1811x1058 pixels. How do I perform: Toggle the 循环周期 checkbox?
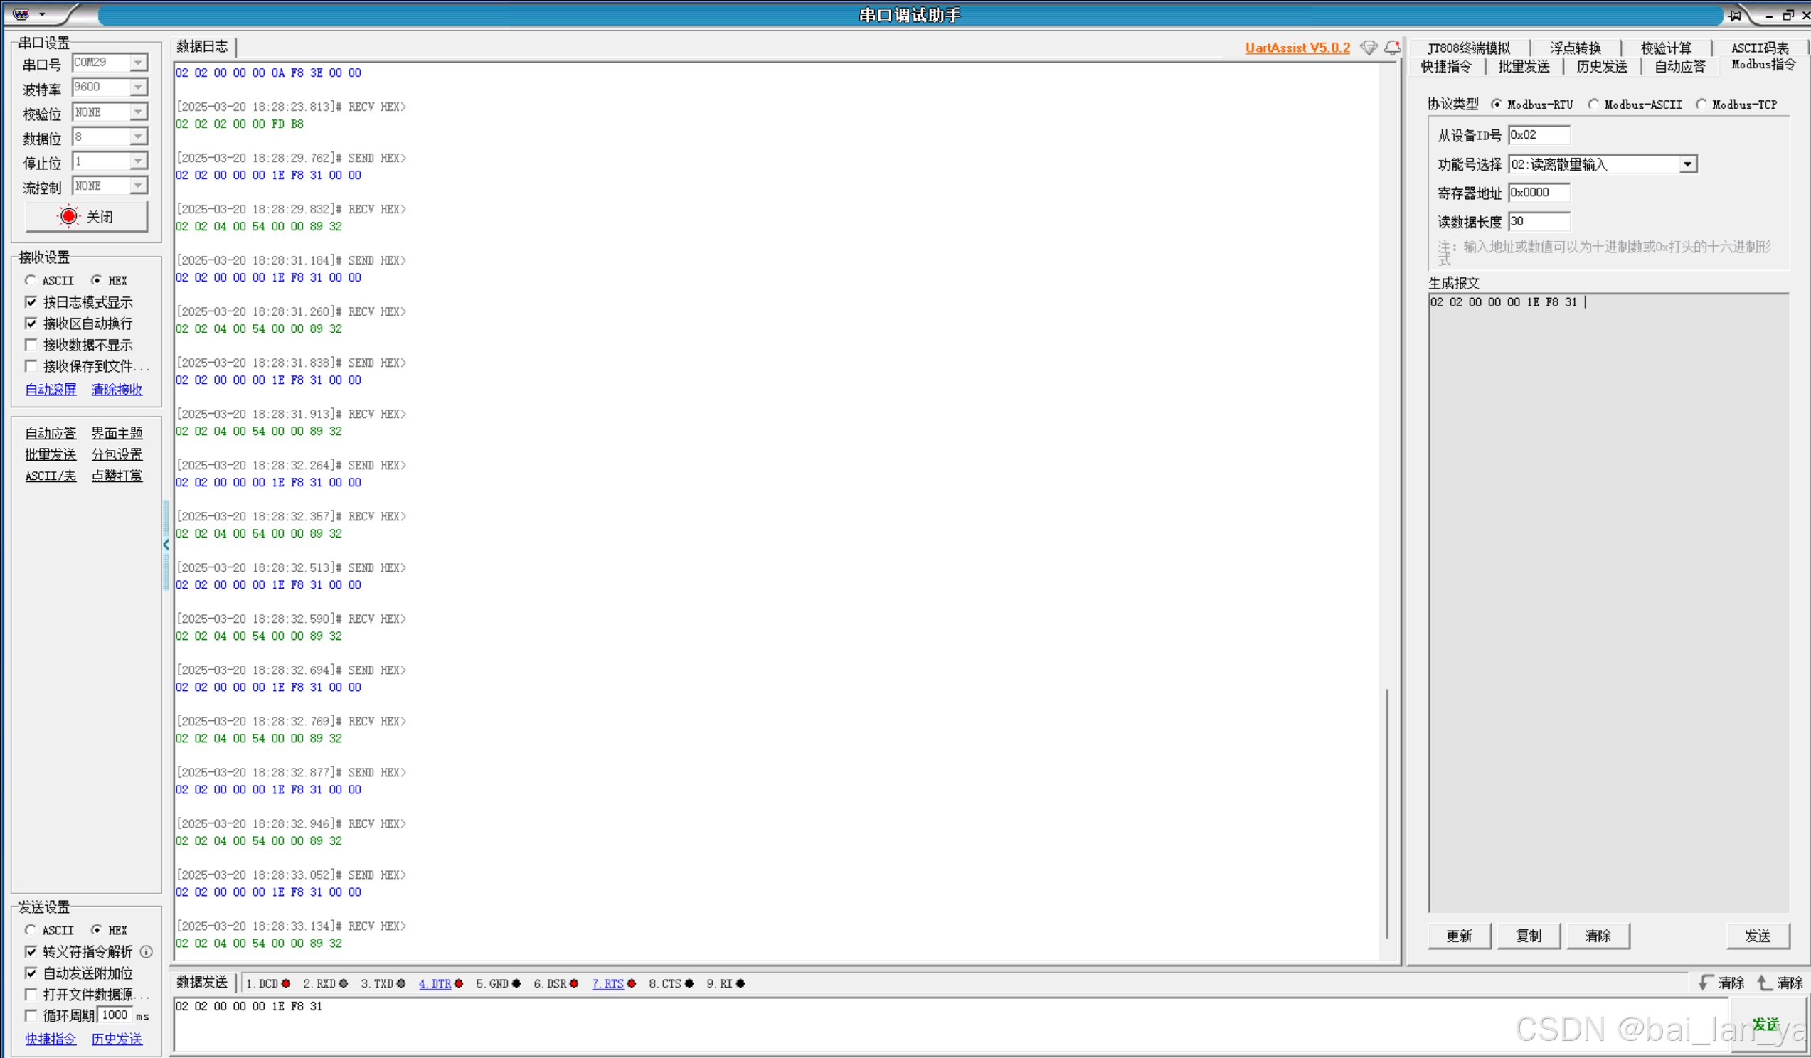click(31, 1015)
